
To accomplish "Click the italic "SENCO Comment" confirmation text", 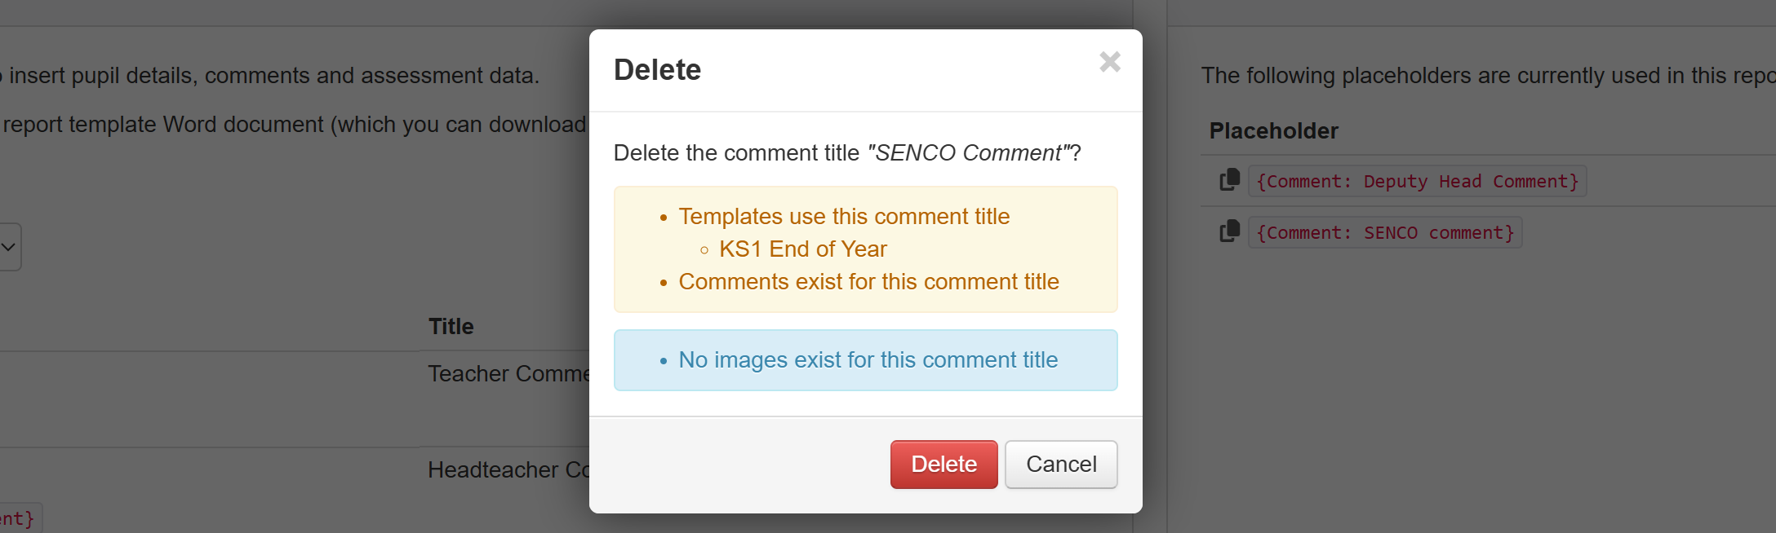I will click(x=968, y=153).
